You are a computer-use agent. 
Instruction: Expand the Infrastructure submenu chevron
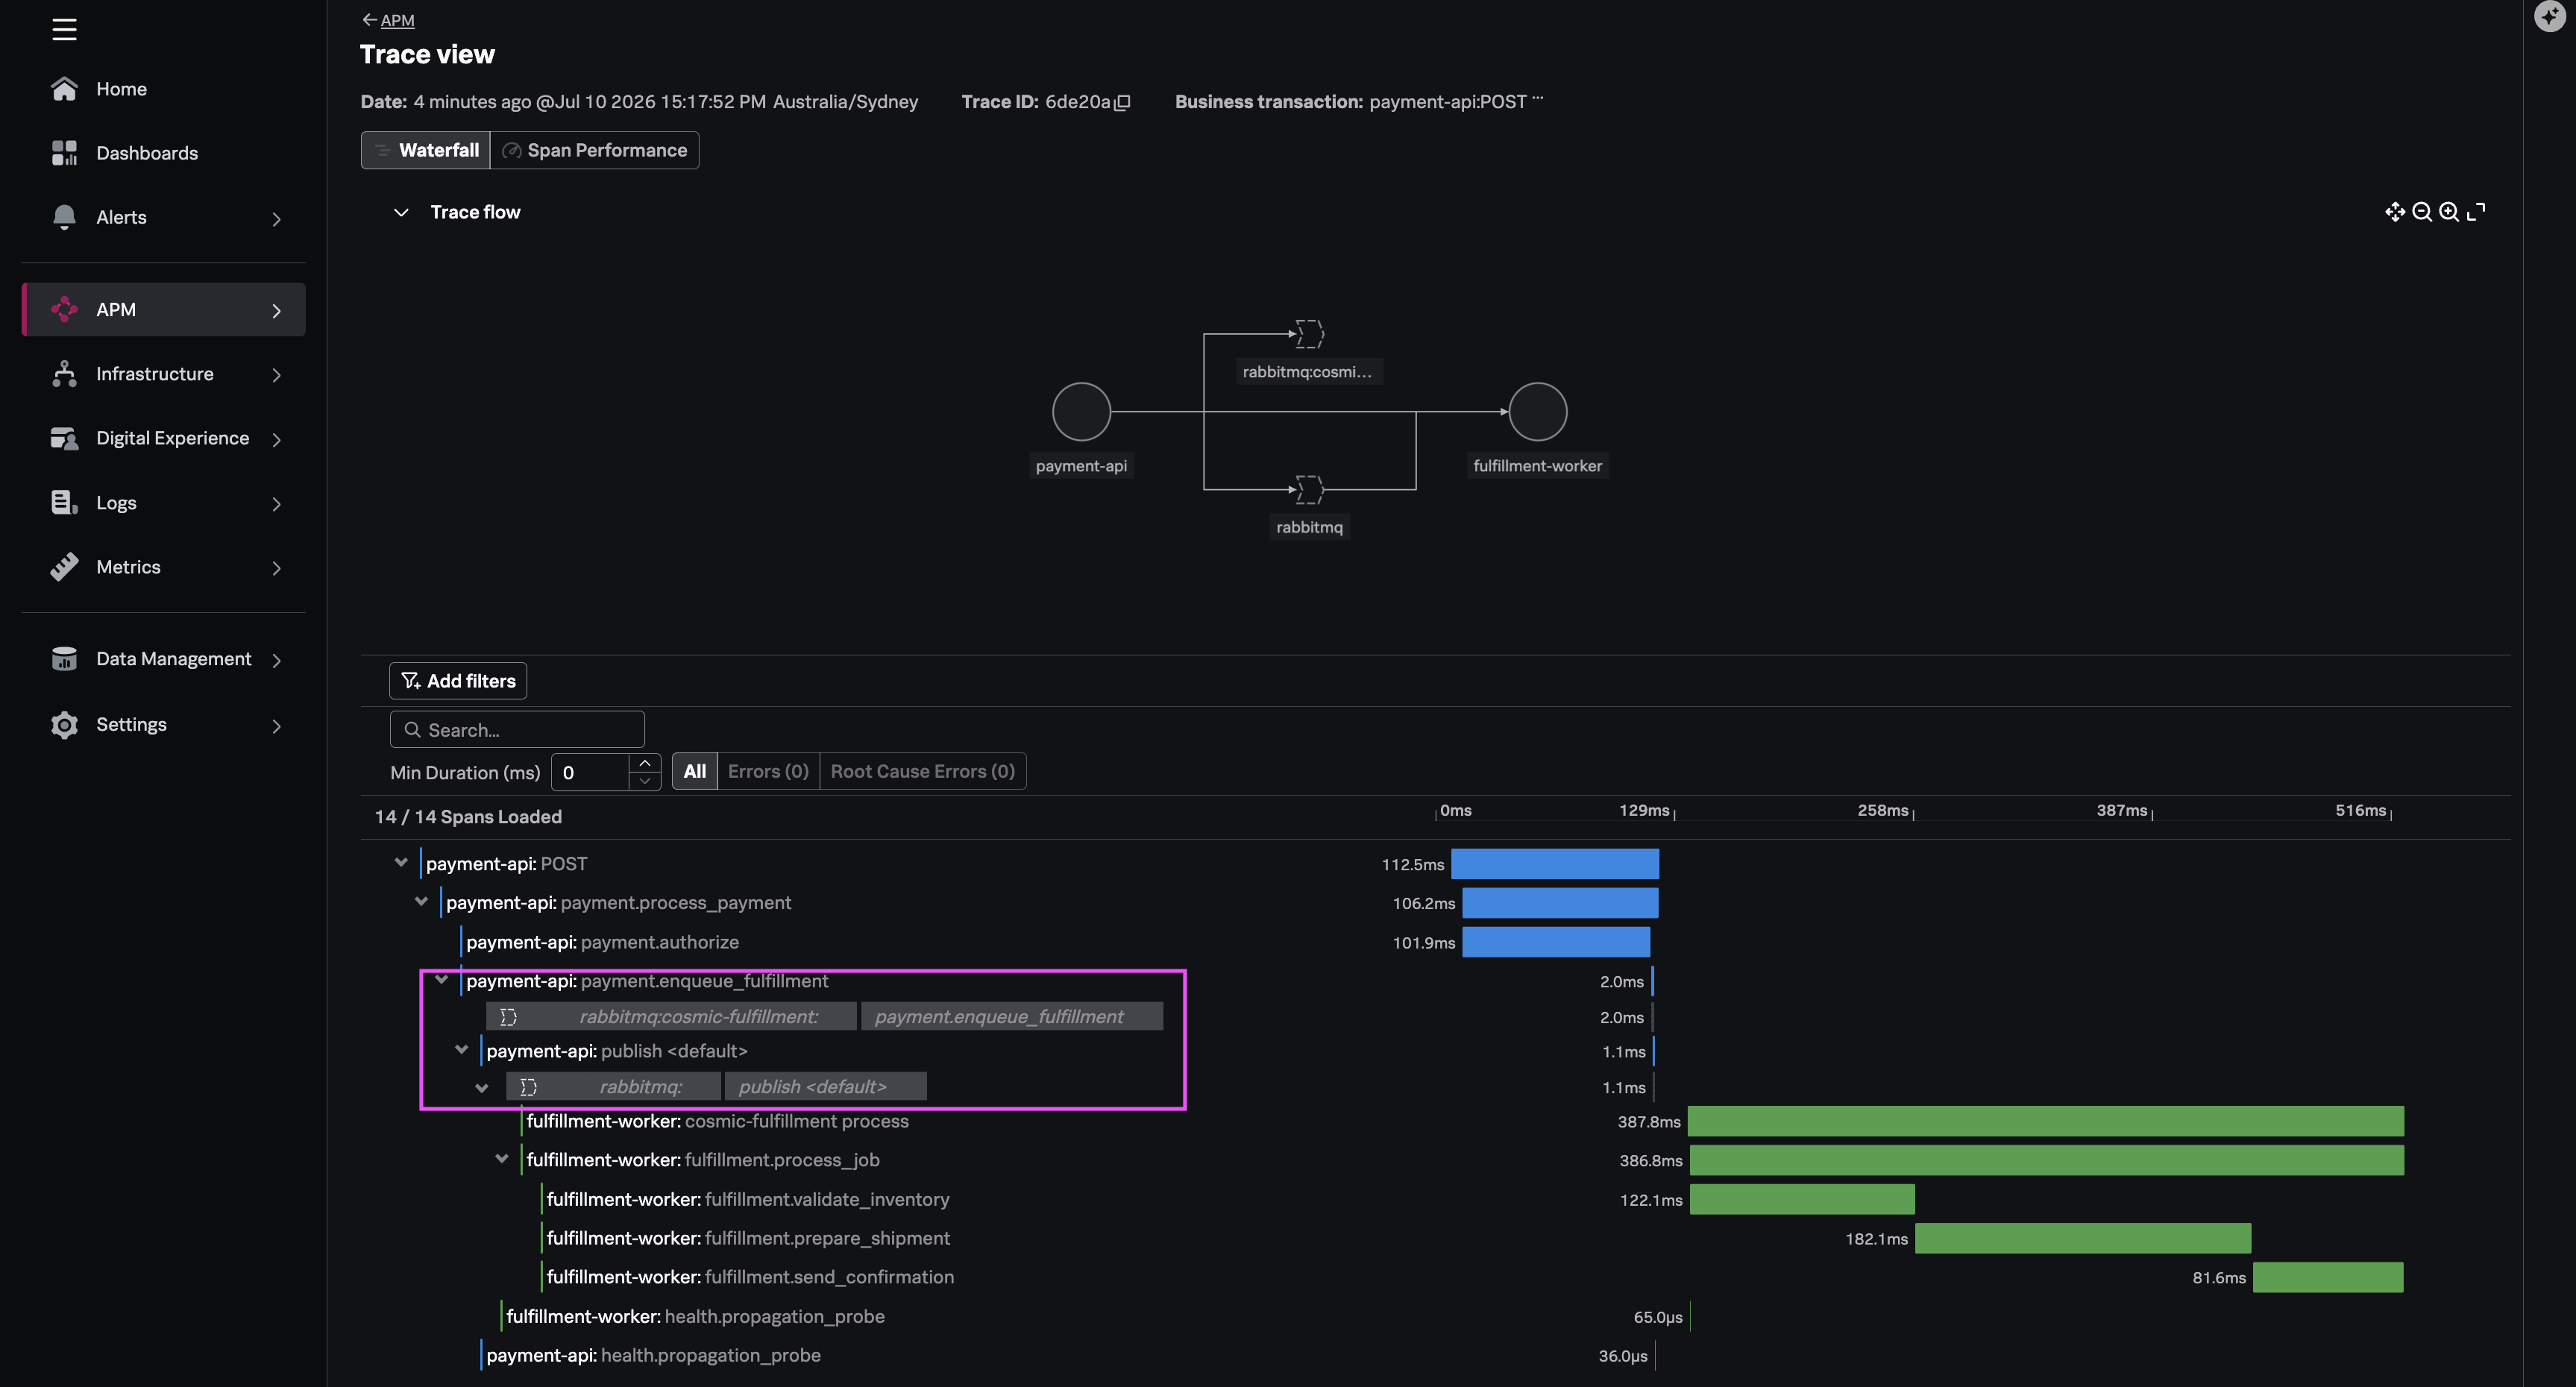[277, 375]
